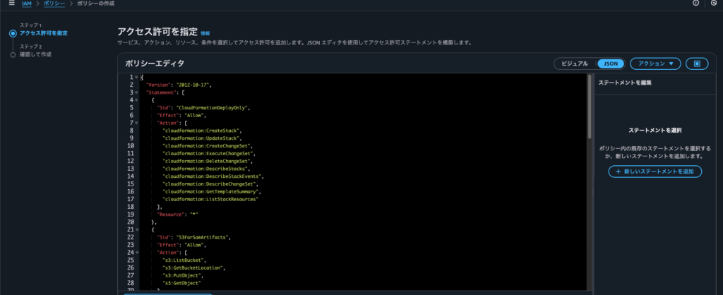Collapse the fold arrow on line 1
The height and width of the screenshot is (295, 723).
click(136, 77)
